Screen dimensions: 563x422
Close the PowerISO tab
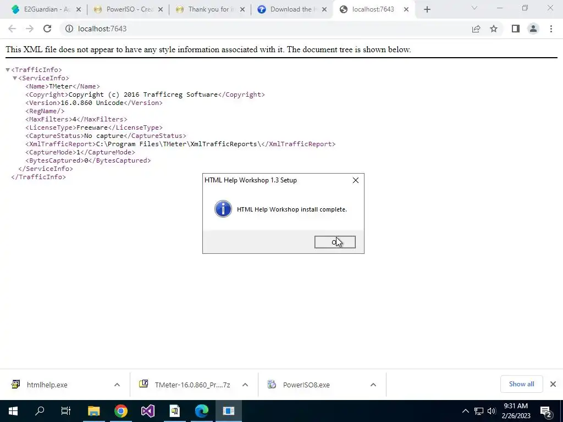pos(161,9)
